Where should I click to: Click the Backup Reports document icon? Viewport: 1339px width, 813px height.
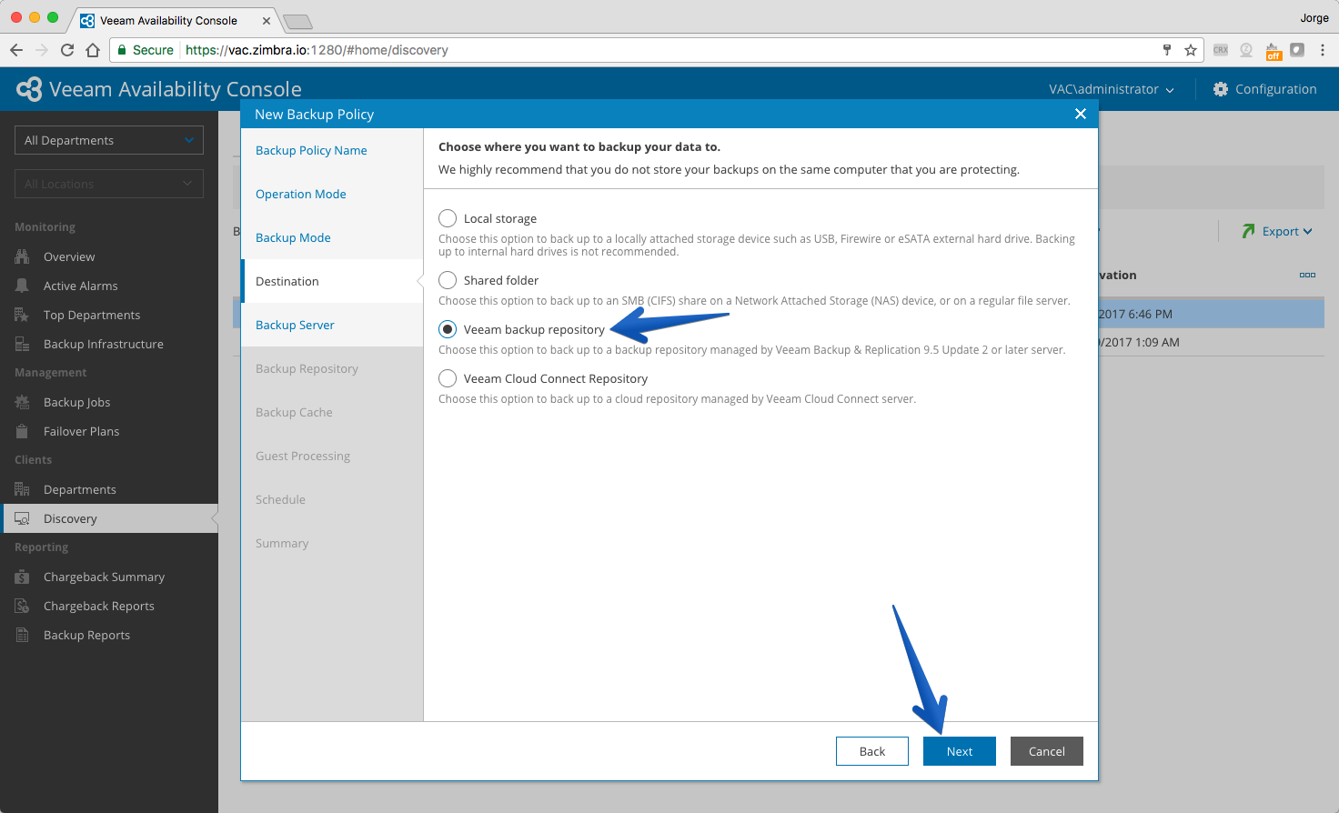coord(22,635)
